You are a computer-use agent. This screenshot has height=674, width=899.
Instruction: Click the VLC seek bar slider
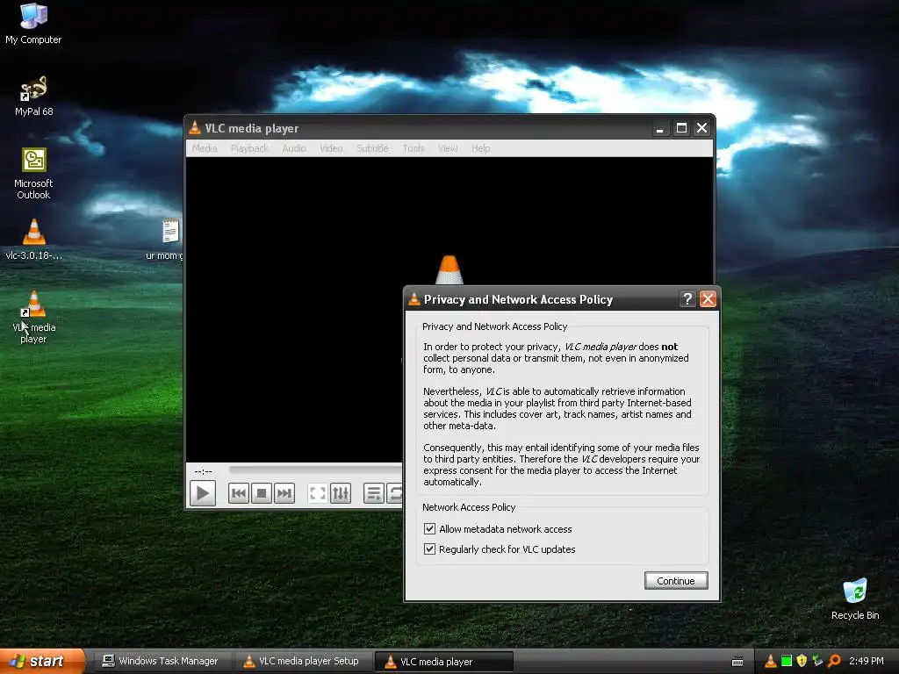(x=315, y=470)
